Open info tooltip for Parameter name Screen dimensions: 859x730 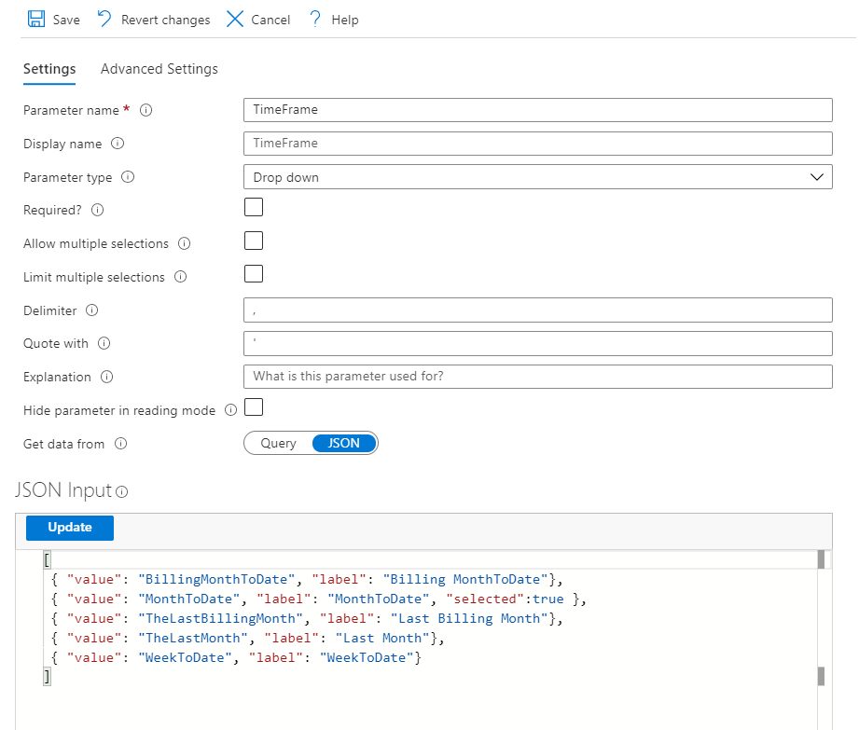(x=145, y=110)
